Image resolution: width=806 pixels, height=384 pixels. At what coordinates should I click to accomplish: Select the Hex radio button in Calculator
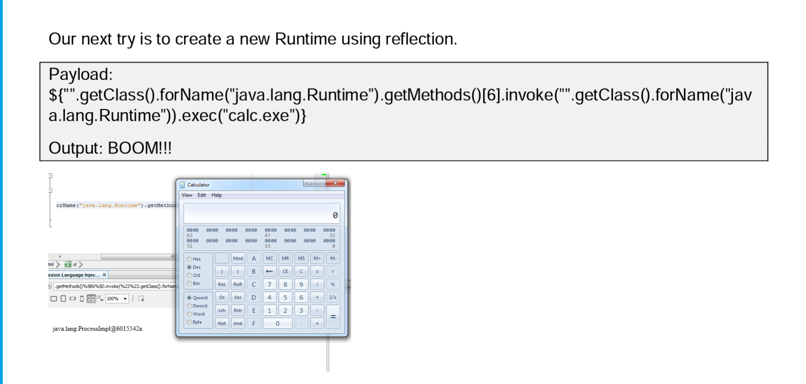[x=189, y=259]
